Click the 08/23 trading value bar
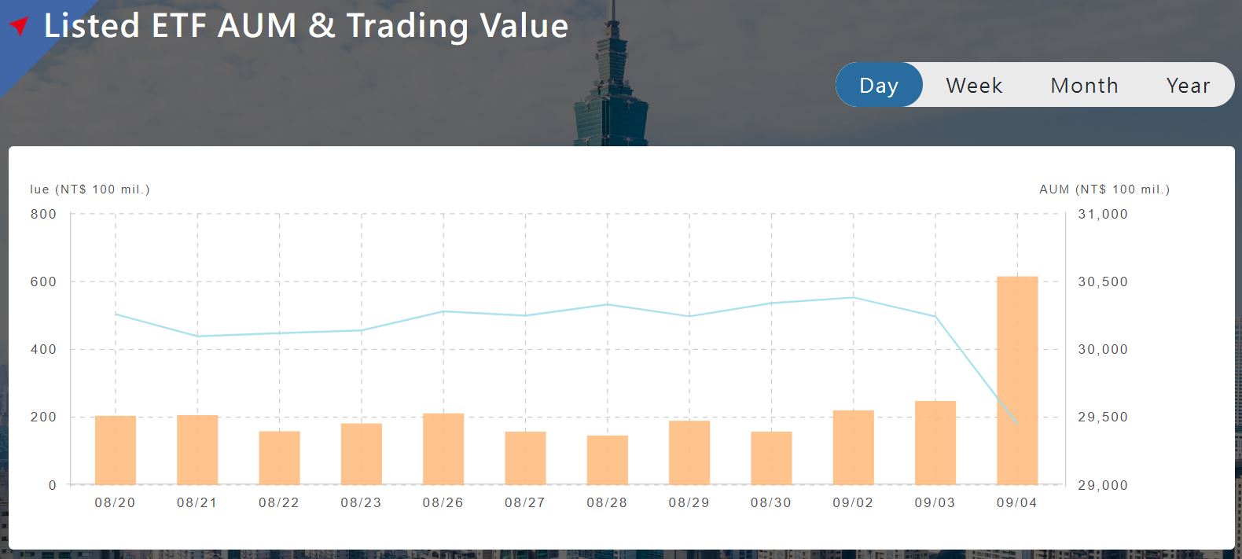 pos(362,454)
